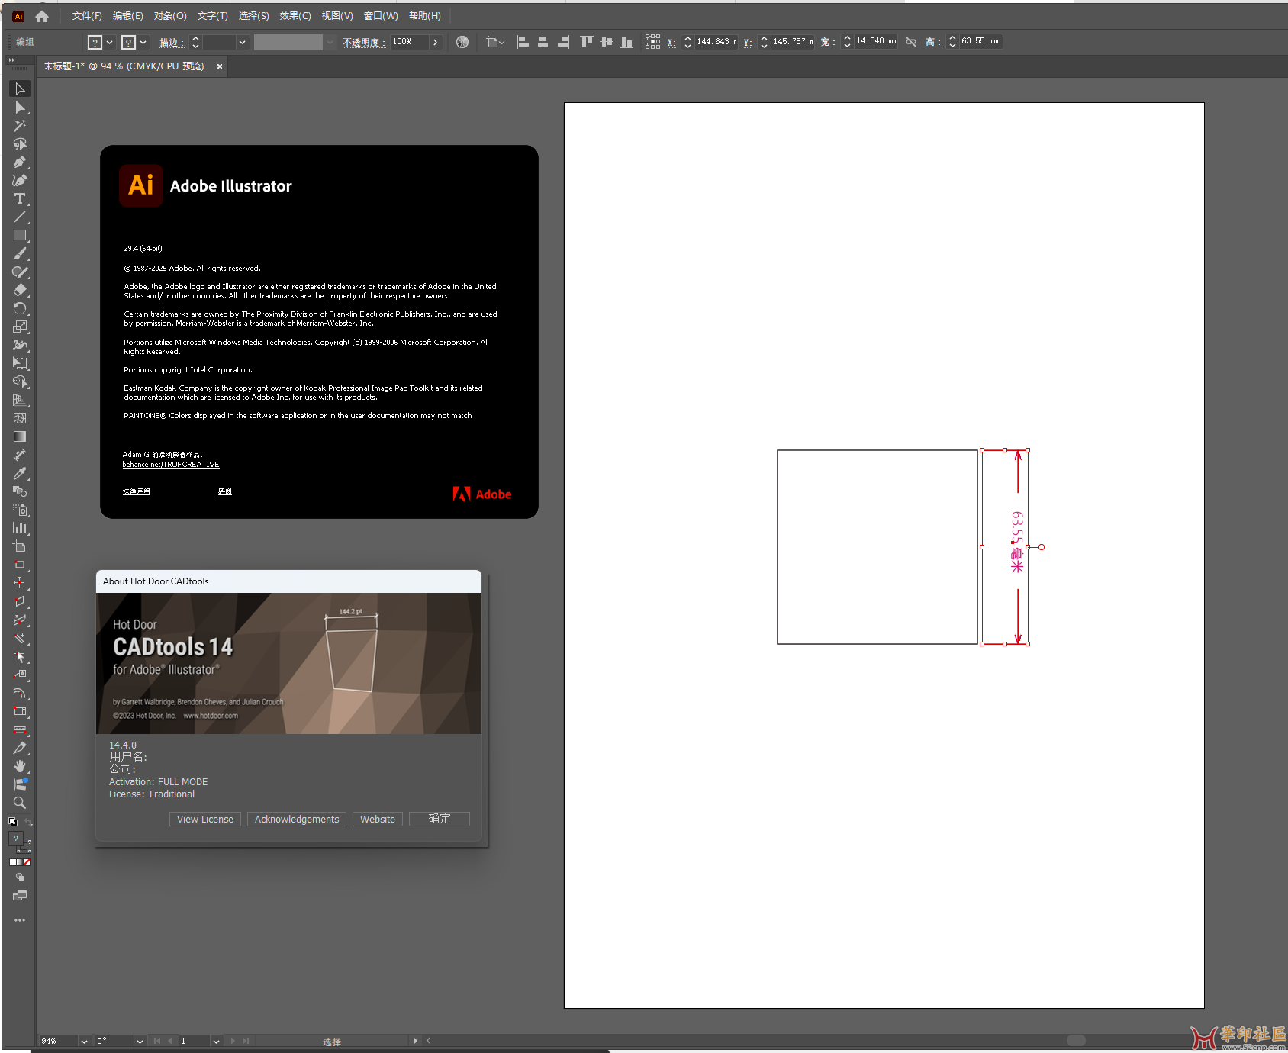Set fill to color mode swatch
The height and width of the screenshot is (1053, 1288).
[x=12, y=862]
